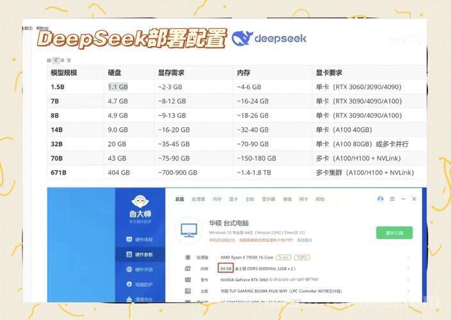Select the 7B row label

(54, 101)
